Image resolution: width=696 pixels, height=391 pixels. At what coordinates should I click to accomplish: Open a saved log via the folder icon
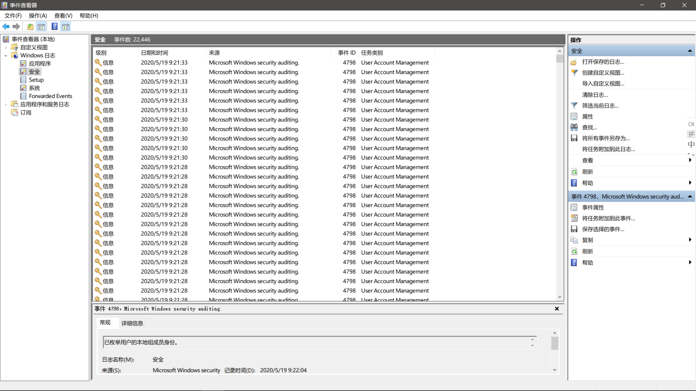point(574,62)
